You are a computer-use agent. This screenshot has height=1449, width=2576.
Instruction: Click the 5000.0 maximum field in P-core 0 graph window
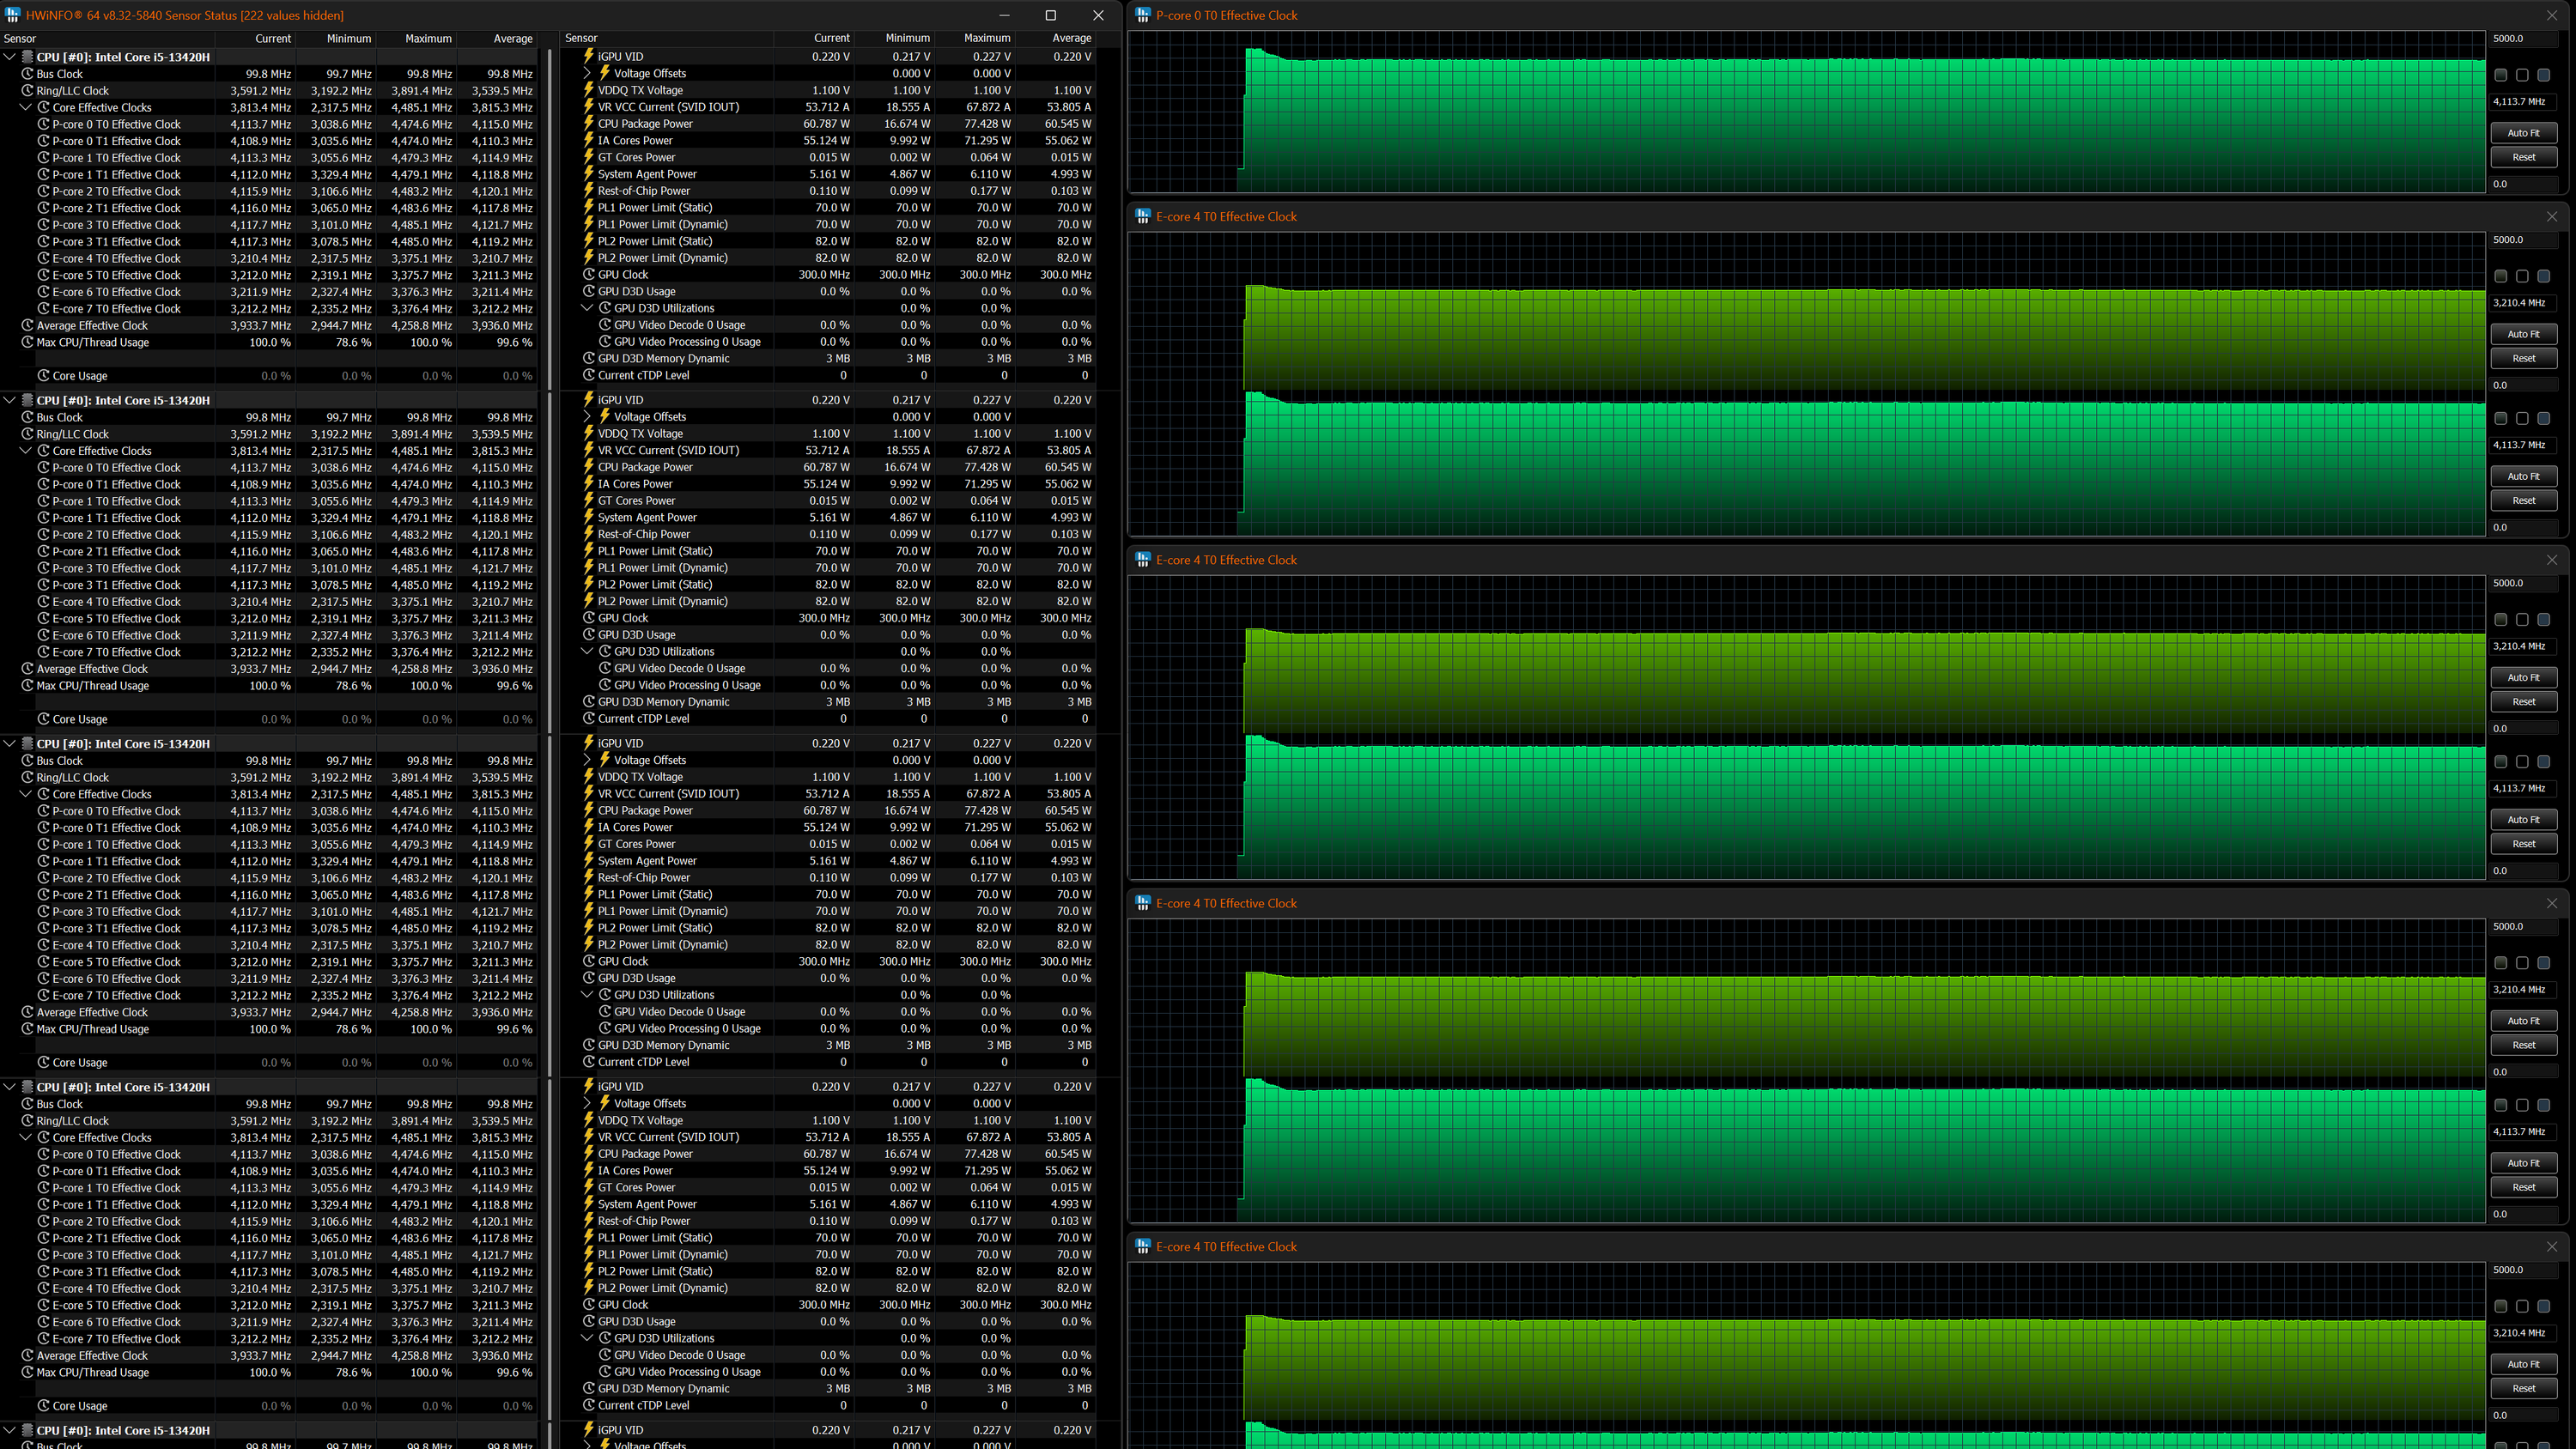tap(2523, 39)
